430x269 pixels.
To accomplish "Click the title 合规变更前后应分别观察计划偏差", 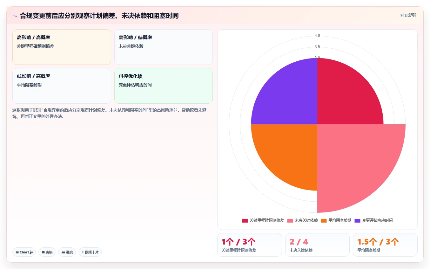I will 99,16.
